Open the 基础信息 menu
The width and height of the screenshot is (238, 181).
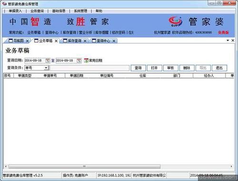coord(59,11)
